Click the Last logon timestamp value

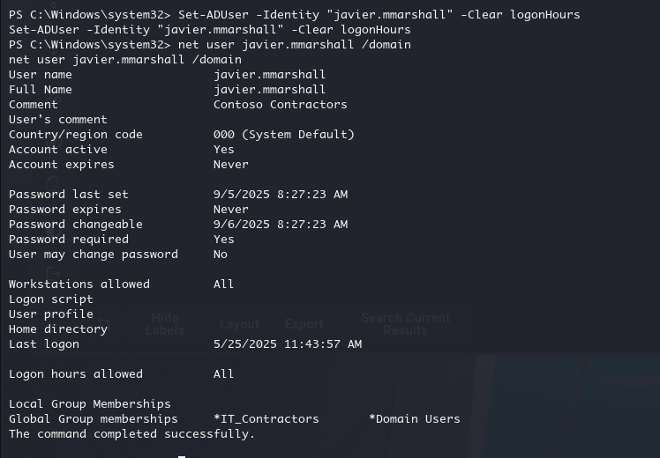coord(288,344)
